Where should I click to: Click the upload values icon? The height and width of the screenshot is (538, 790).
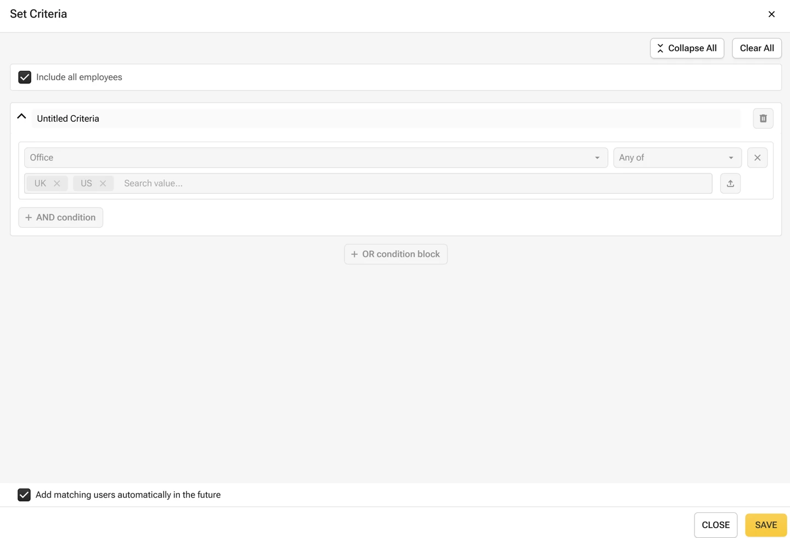[x=730, y=183]
